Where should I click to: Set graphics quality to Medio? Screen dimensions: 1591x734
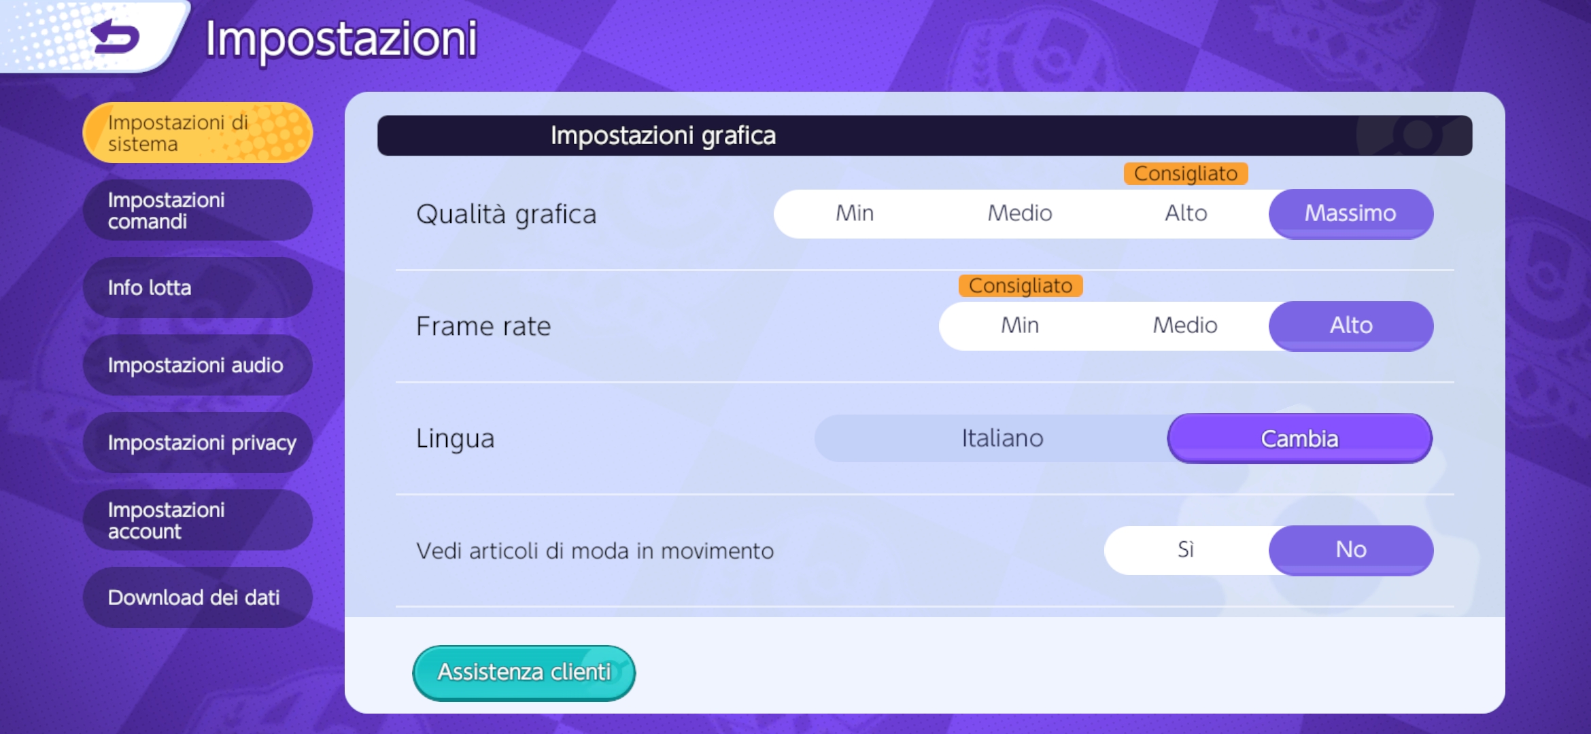pyautogui.click(x=1019, y=213)
